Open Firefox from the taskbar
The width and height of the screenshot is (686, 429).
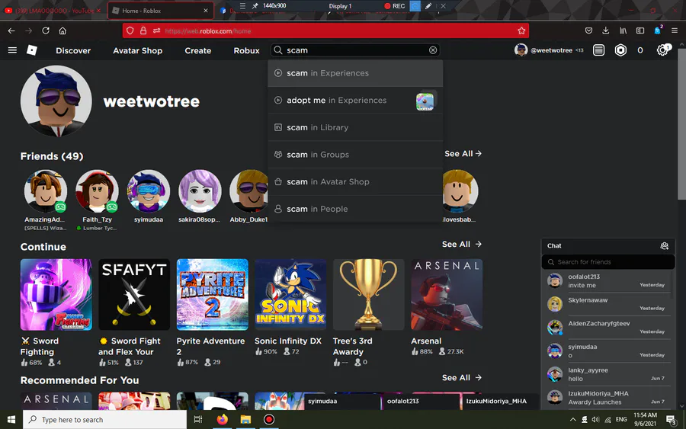pyautogui.click(x=223, y=419)
